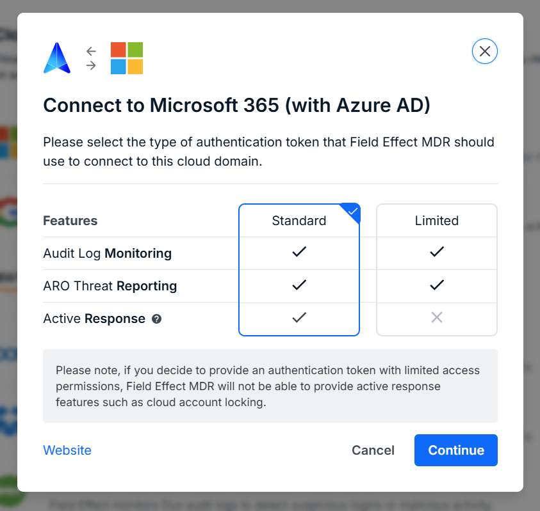The image size is (540, 511).
Task: Click ARO Threat Reporting checkmark under Standard
Action: (x=299, y=285)
